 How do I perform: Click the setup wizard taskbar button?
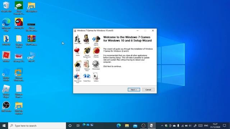pyautogui.click(x=152, y=126)
